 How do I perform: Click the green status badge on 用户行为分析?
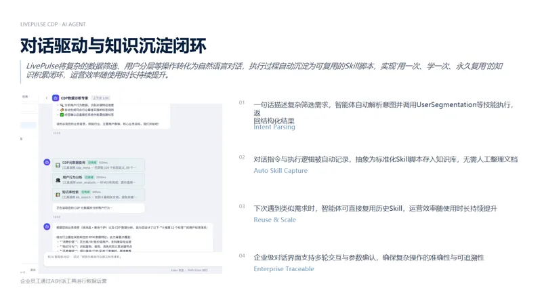89,178
